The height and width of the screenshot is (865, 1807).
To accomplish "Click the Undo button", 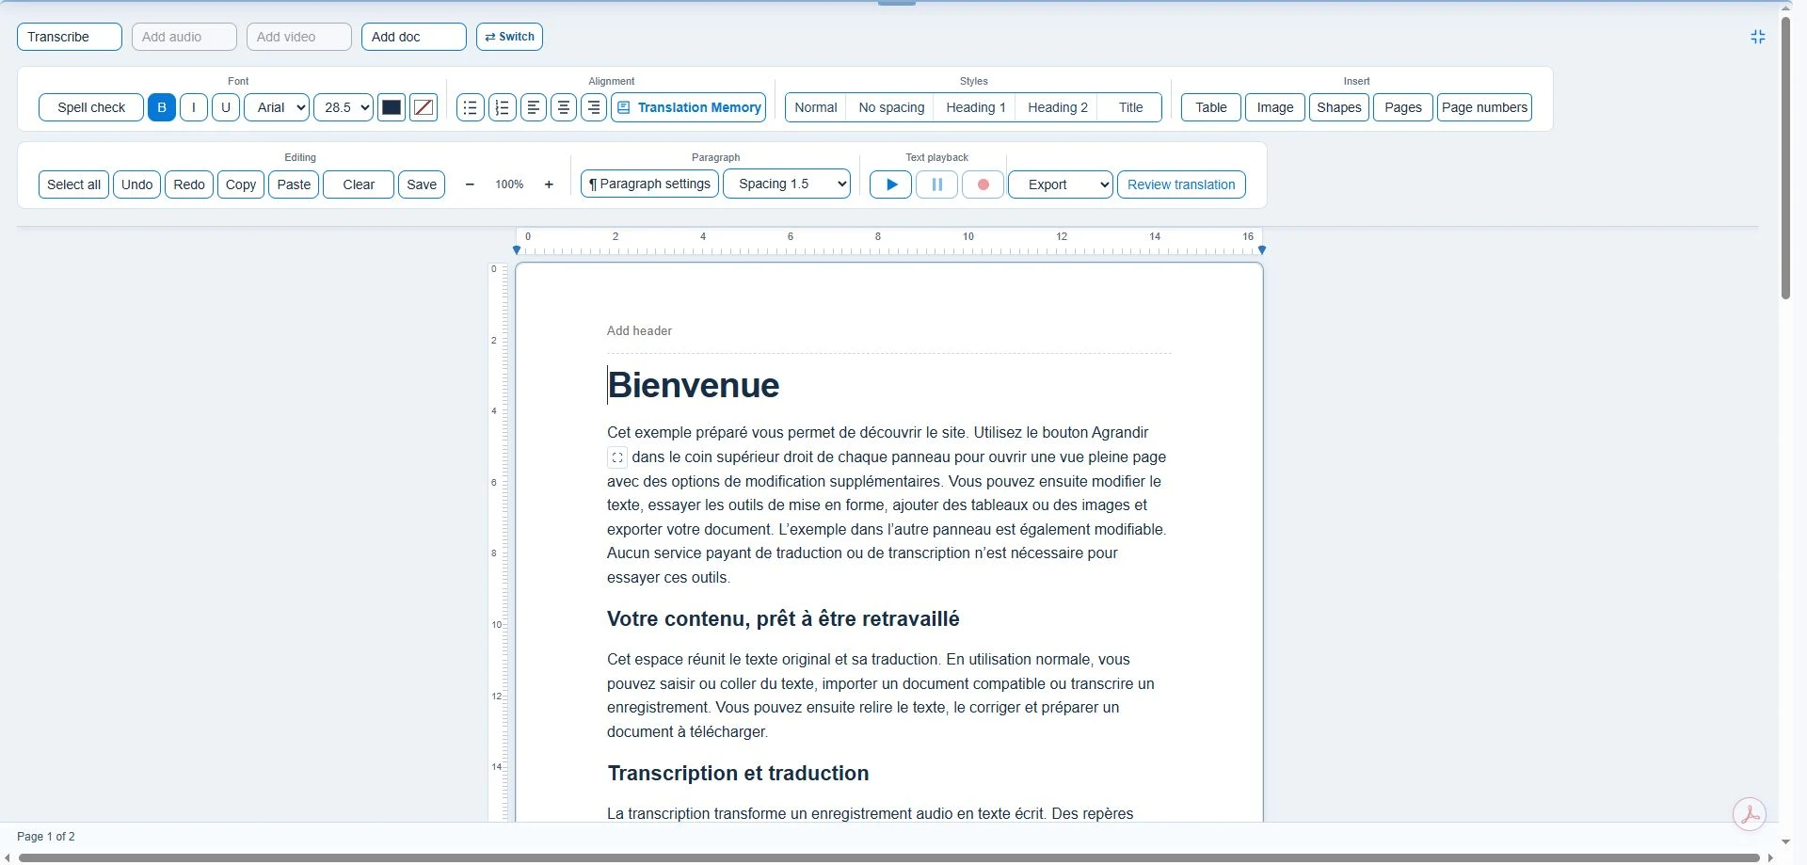I will point(136,184).
